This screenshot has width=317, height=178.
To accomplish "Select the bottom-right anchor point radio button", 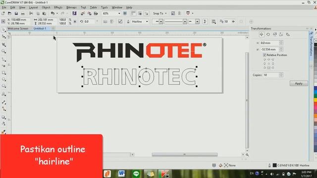I will [x=273, y=68].
